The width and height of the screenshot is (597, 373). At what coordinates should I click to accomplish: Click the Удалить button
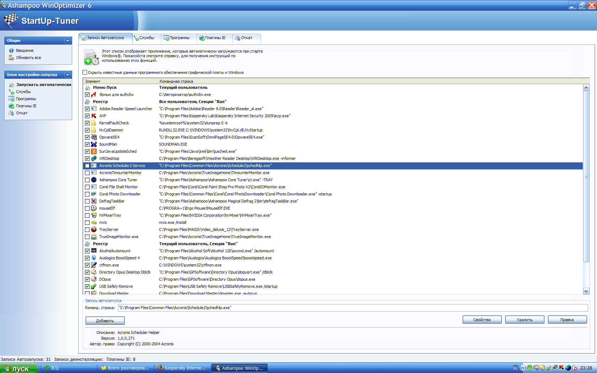click(525, 320)
